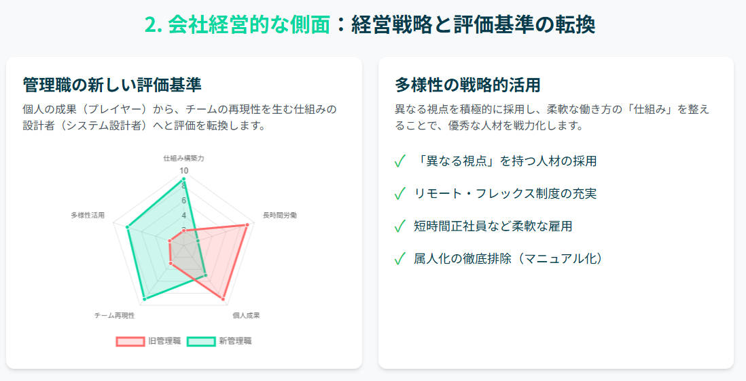Click the red data point at 長時間労働

247,225
